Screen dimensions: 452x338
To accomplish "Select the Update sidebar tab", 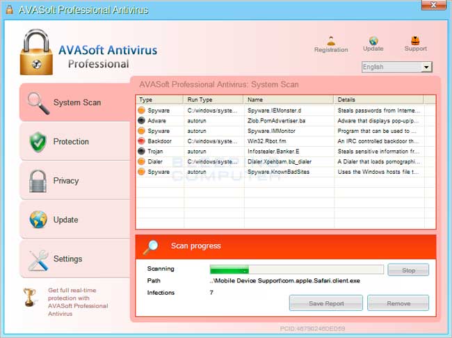I will 75,220.
